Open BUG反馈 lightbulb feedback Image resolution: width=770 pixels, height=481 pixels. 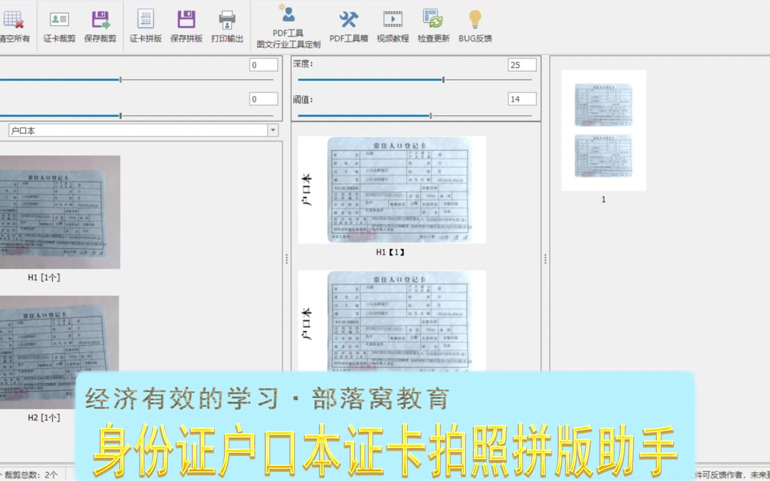(x=475, y=27)
